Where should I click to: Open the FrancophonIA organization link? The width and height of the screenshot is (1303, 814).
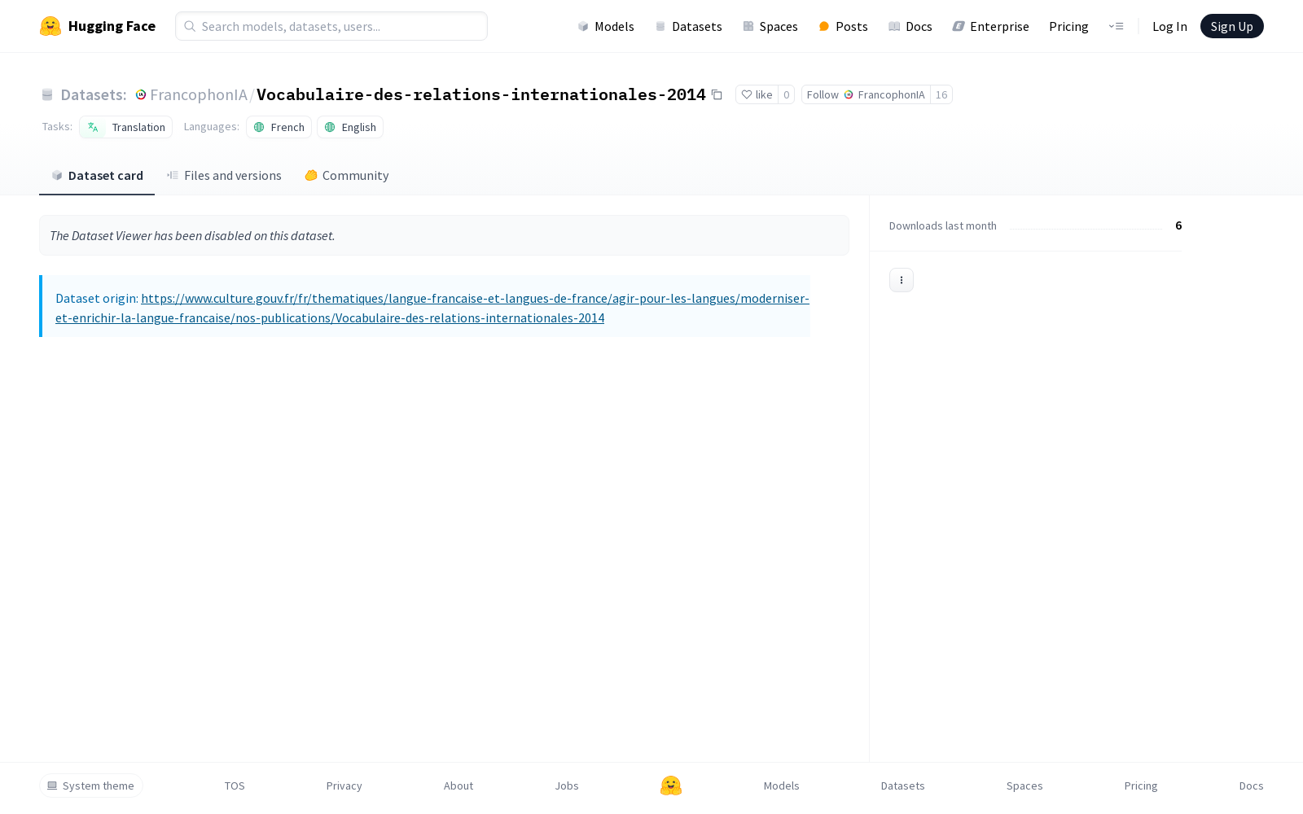pyautogui.click(x=199, y=94)
